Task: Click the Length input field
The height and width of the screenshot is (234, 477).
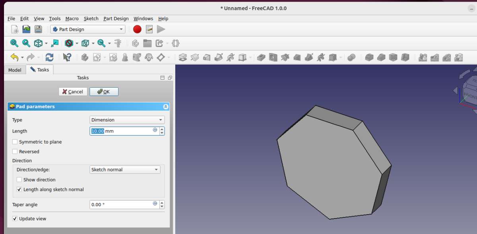Action: (x=127, y=131)
